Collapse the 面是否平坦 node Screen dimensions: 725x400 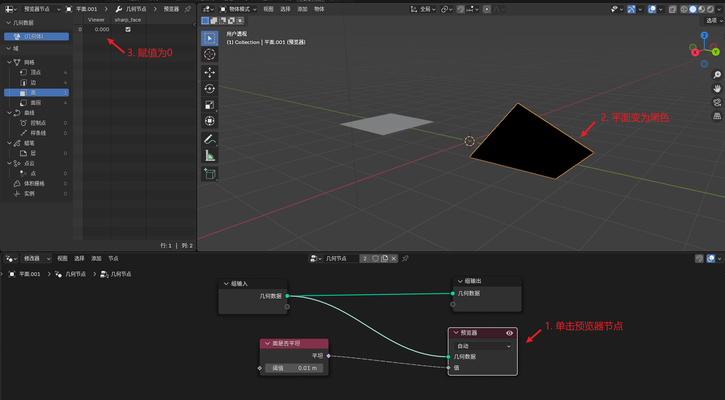pos(268,344)
